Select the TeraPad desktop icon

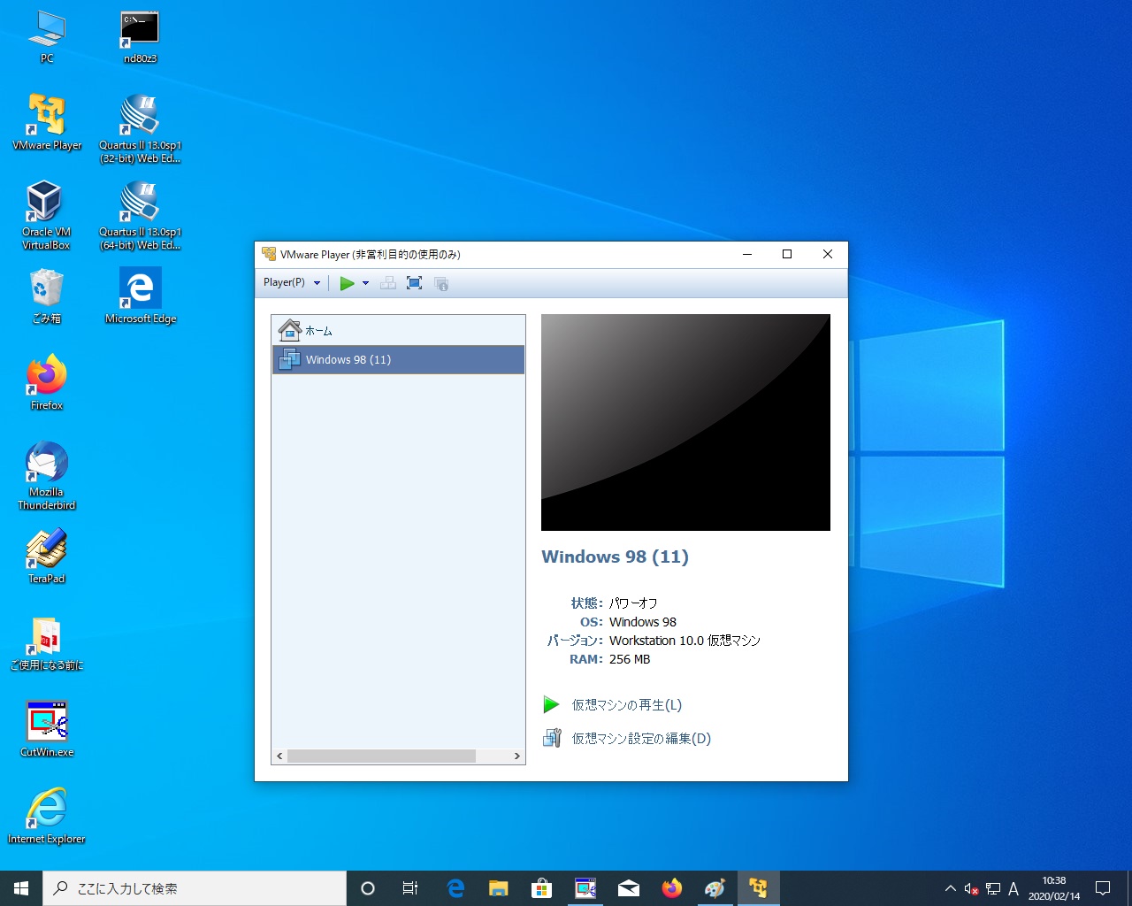click(x=47, y=557)
